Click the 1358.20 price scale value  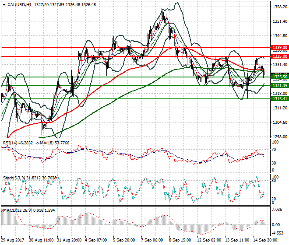tap(280, 7)
